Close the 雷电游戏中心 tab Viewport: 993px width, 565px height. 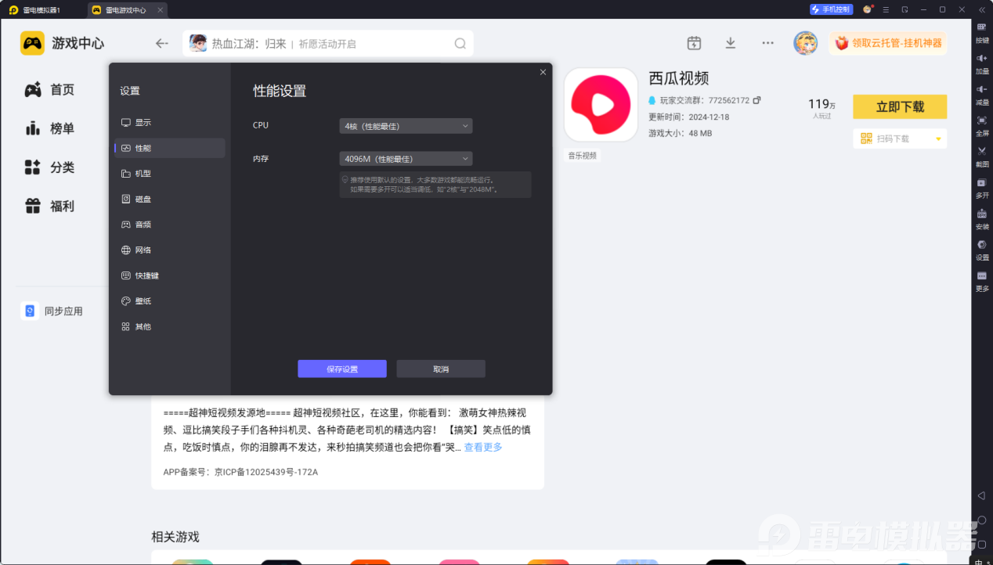(x=161, y=9)
